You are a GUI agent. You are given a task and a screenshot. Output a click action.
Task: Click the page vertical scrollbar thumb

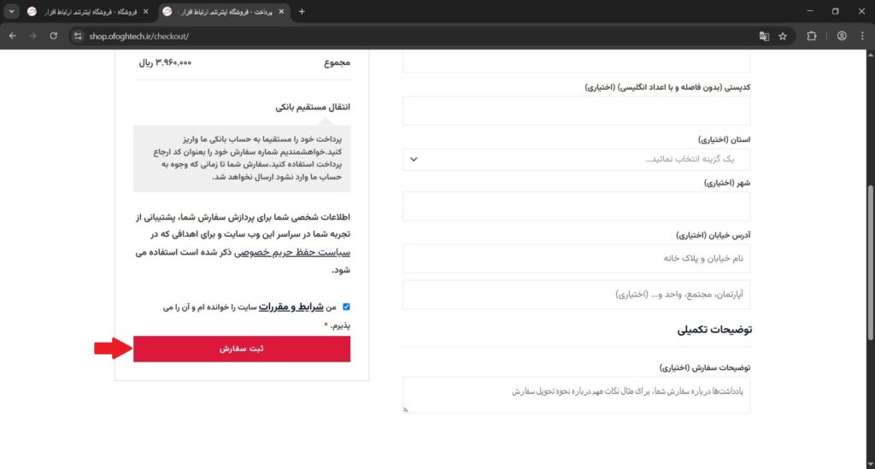click(x=870, y=262)
